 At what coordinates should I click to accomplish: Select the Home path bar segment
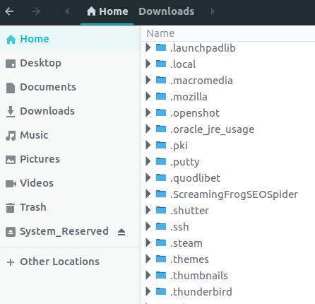click(107, 11)
